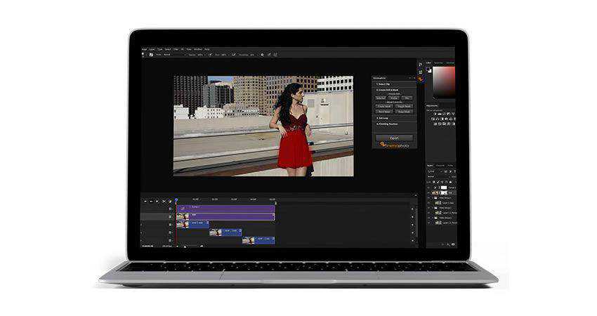Click the timeline play button
This screenshot has width=597, height=316.
point(157,202)
